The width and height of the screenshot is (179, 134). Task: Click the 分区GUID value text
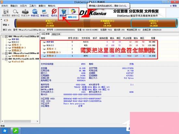pos(82,101)
